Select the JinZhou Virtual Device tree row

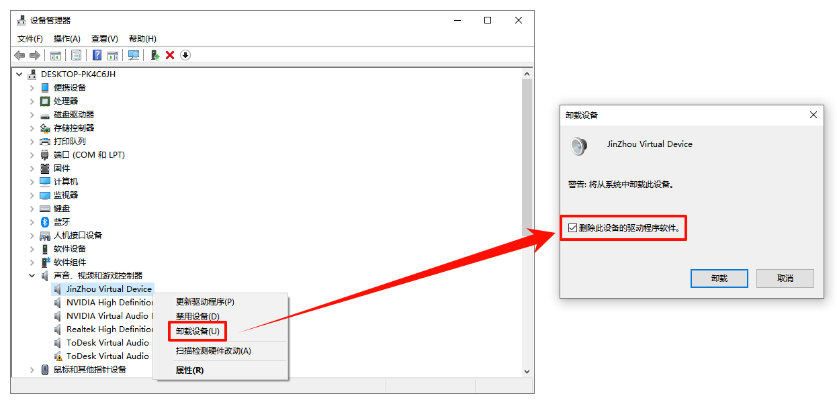click(109, 289)
